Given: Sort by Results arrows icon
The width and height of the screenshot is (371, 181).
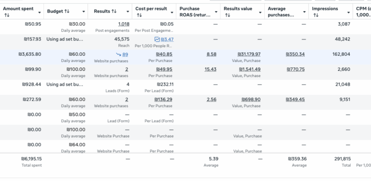Looking at the screenshot, I should (114, 12).
